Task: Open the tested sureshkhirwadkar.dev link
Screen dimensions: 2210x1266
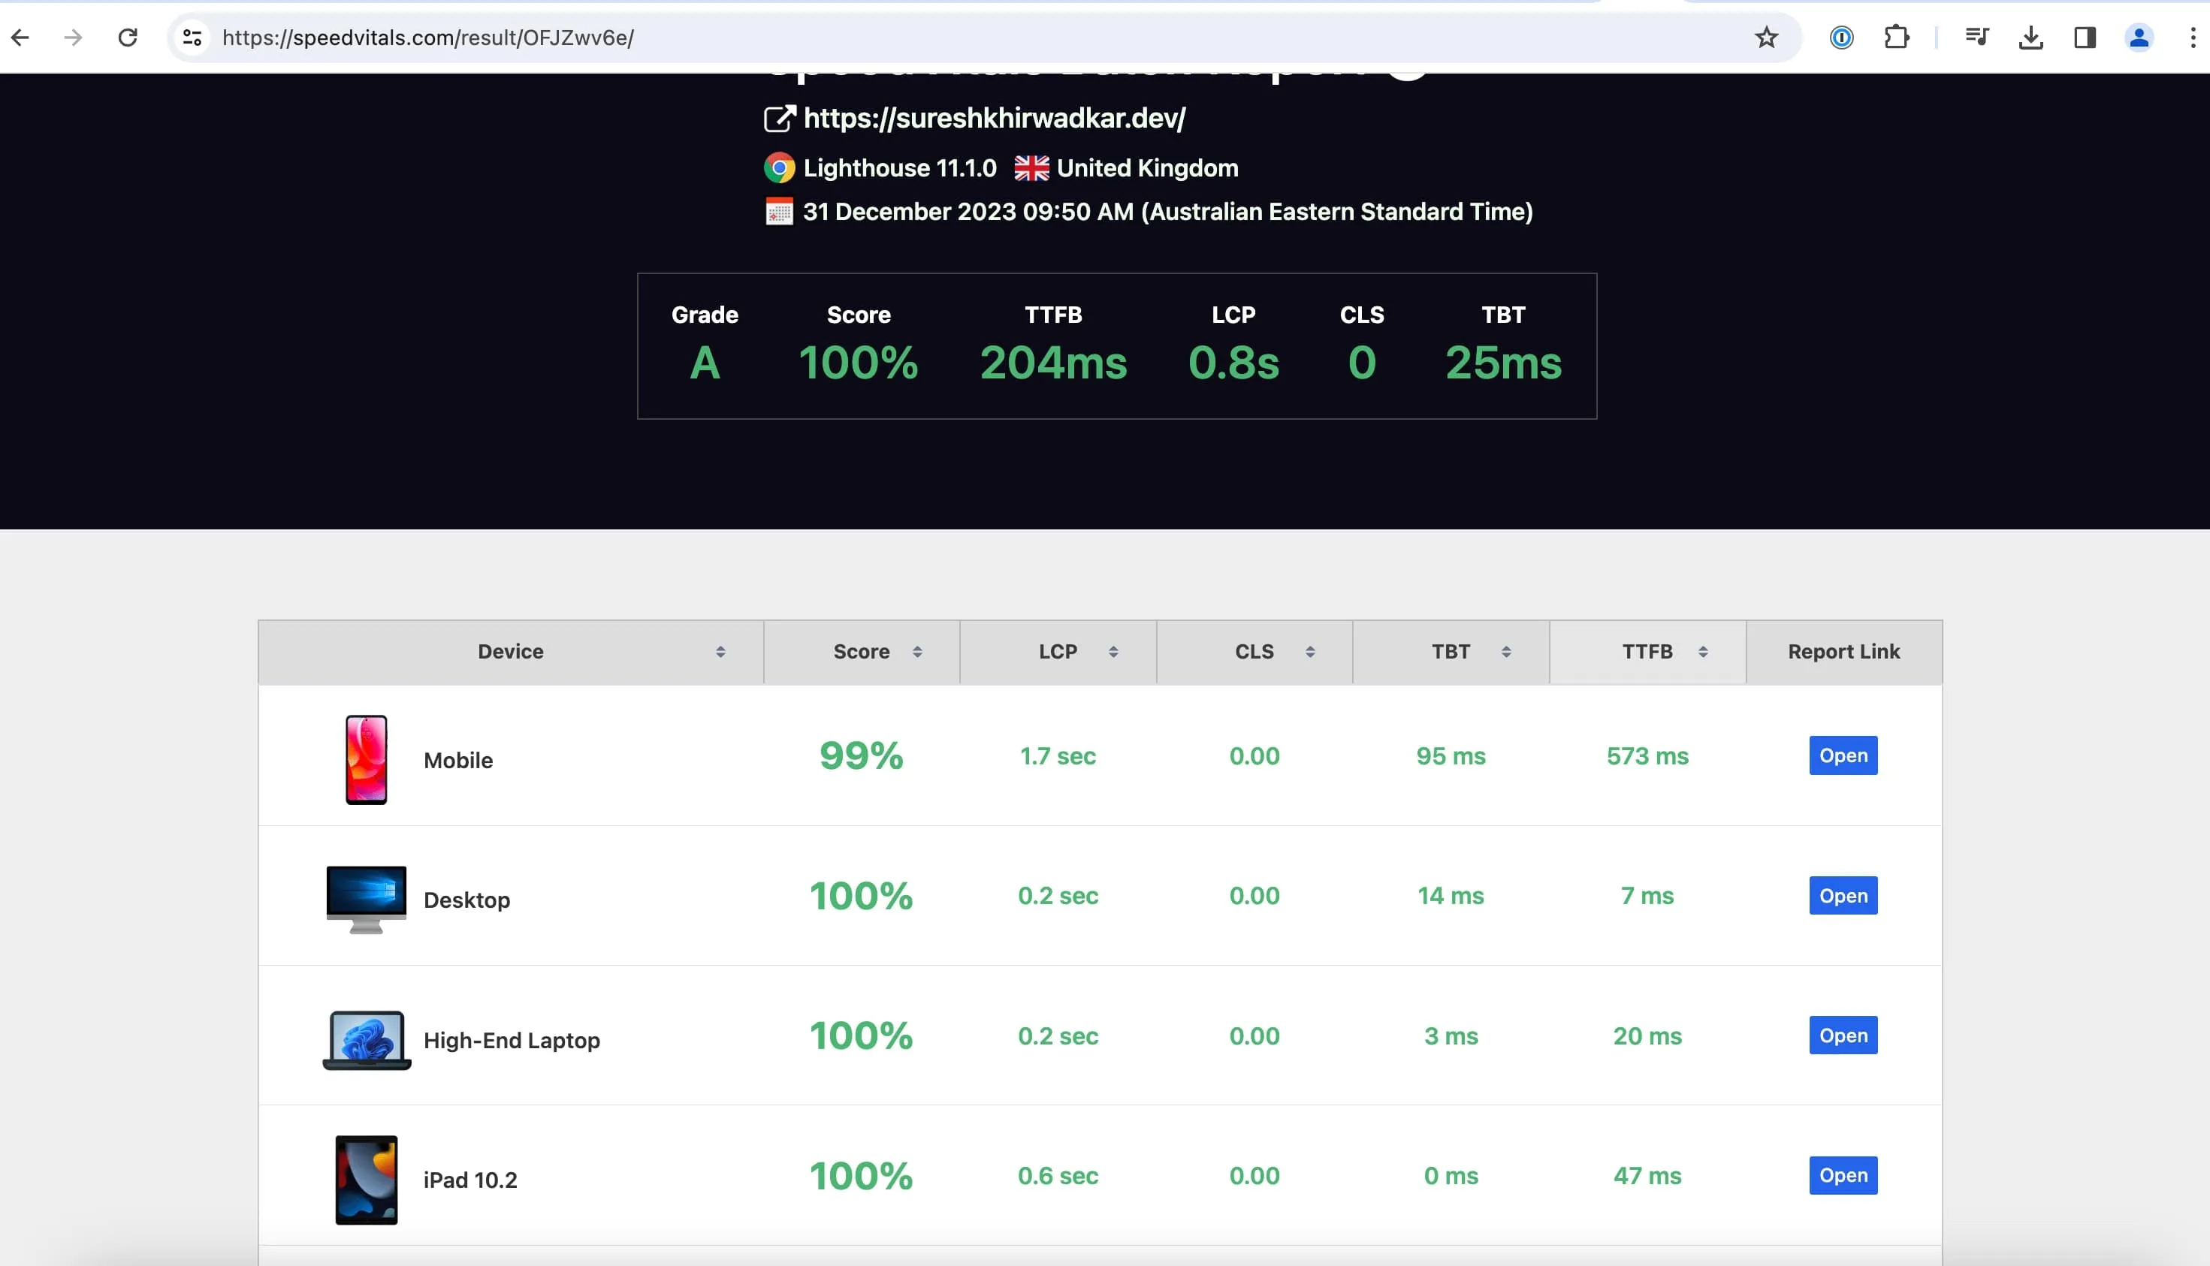Action: tap(993, 118)
